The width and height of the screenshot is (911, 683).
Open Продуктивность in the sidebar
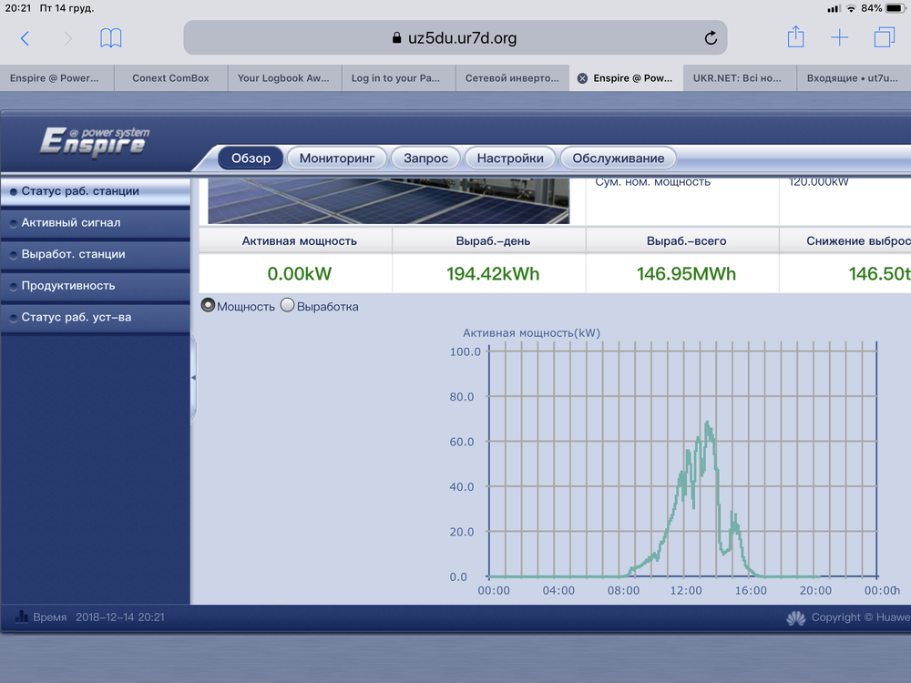tap(68, 286)
